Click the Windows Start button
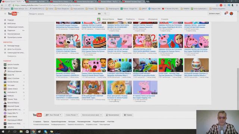 coord(3,131)
